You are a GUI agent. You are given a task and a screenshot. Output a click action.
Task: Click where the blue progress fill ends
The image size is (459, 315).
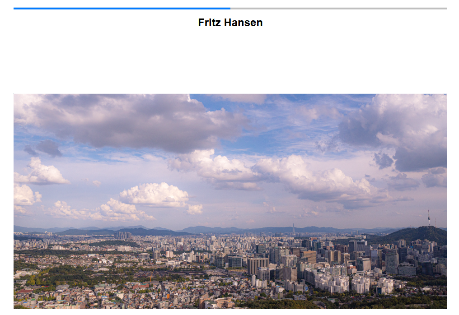[230, 9]
